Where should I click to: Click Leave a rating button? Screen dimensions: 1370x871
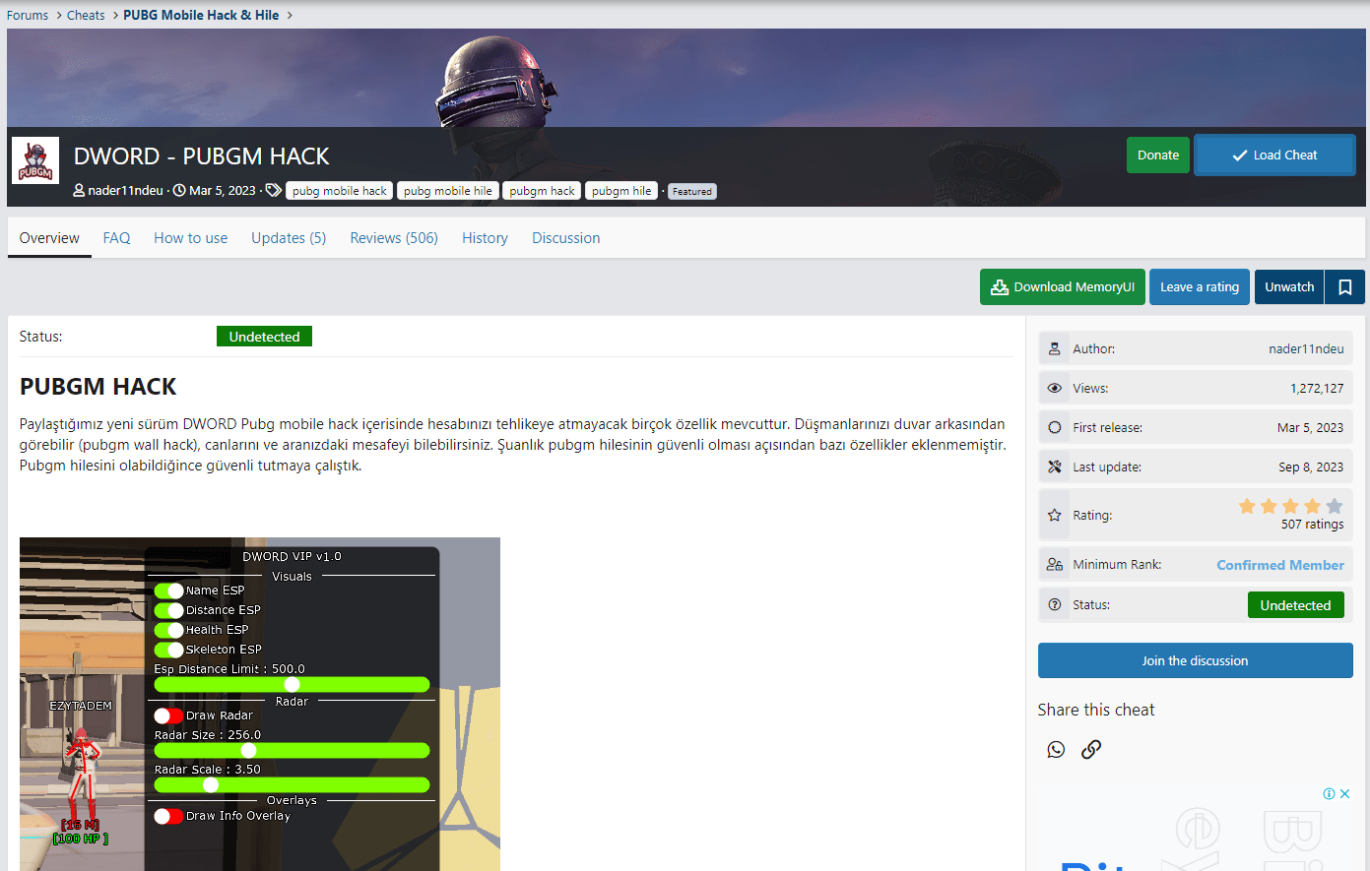(x=1200, y=287)
